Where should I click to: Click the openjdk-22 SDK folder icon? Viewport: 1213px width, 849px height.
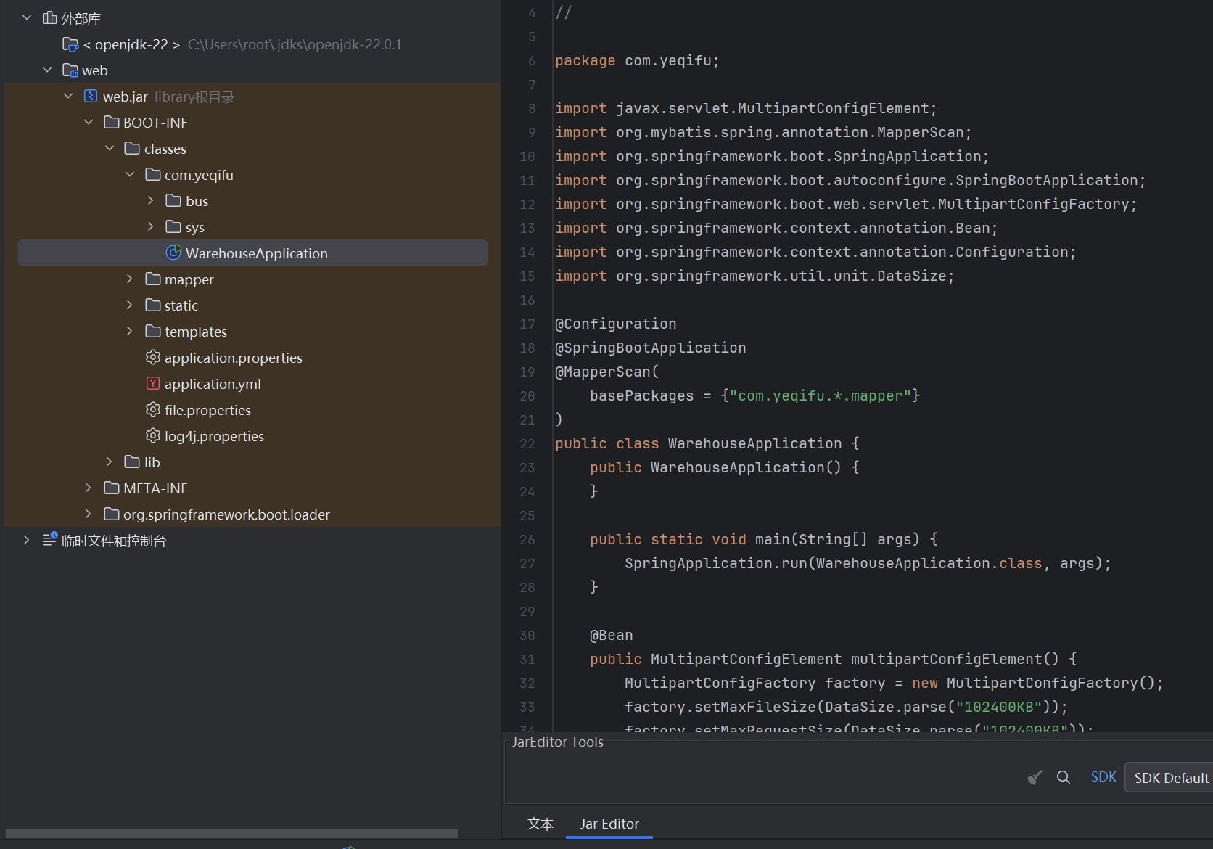70,44
